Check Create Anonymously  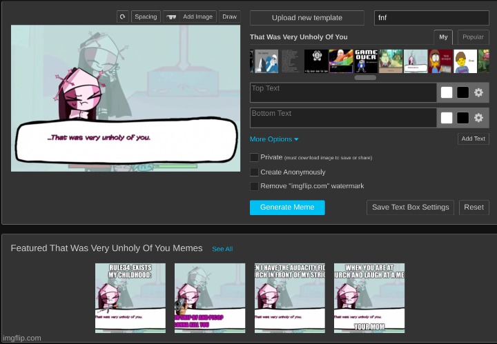coord(254,172)
